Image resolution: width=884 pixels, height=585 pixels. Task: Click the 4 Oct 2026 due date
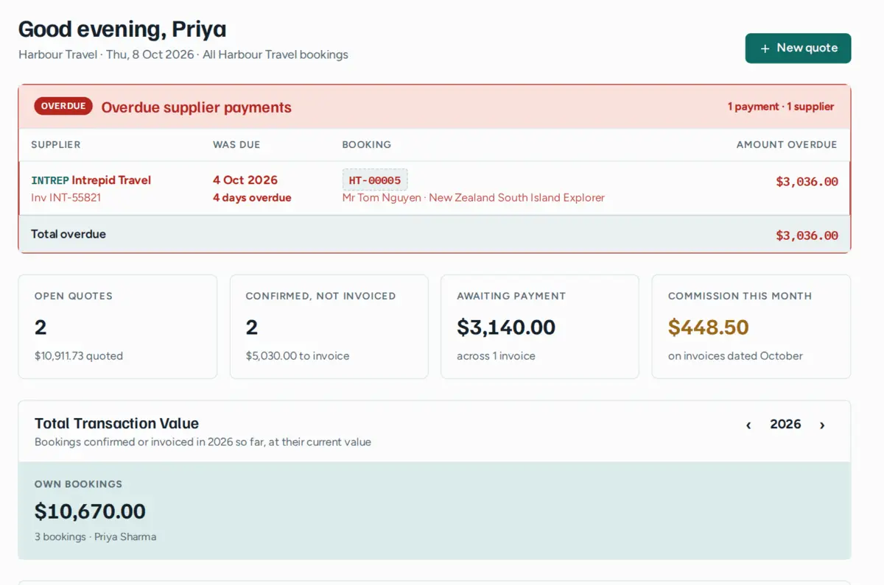[245, 180]
